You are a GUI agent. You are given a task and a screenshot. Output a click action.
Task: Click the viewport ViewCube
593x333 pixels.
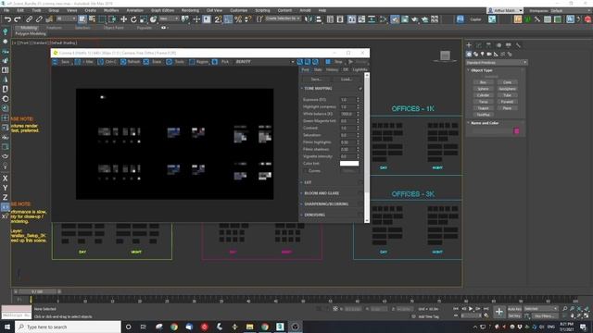pyautogui.click(x=445, y=55)
